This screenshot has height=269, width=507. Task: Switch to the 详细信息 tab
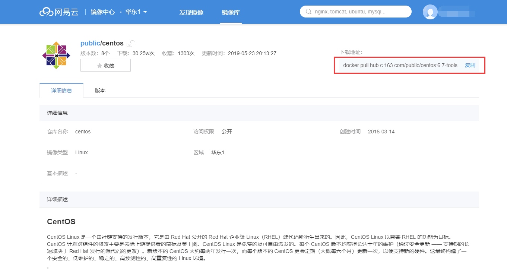tap(61, 91)
